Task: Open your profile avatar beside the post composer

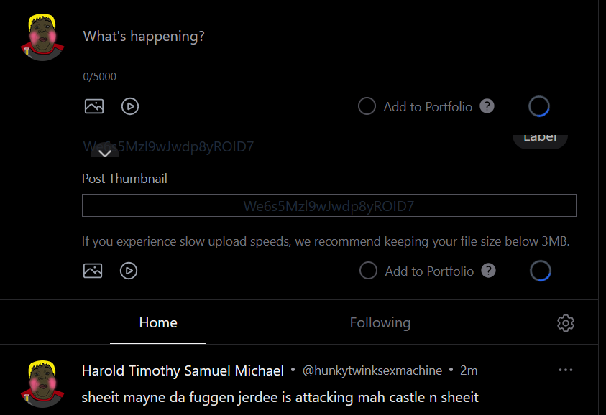Action: (x=43, y=37)
